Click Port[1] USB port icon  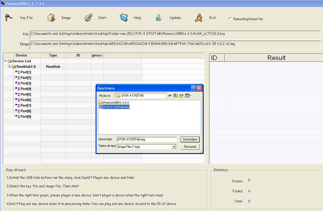point(17,72)
